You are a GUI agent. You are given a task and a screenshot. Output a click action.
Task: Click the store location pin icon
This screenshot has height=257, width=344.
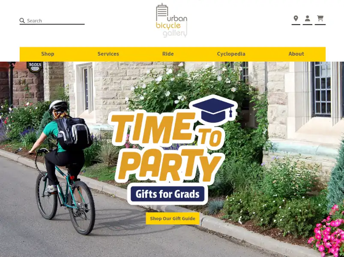296,18
